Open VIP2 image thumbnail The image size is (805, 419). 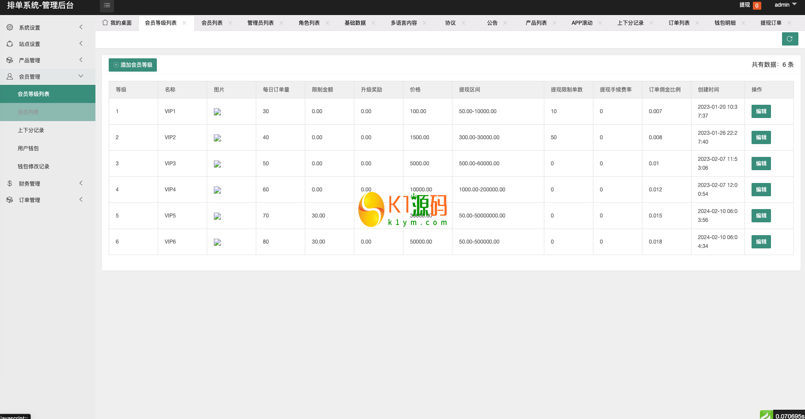(217, 138)
